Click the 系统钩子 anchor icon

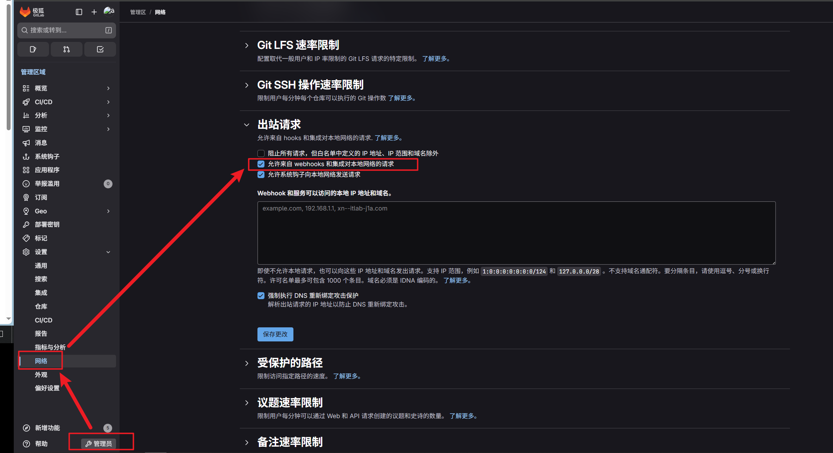click(x=26, y=156)
